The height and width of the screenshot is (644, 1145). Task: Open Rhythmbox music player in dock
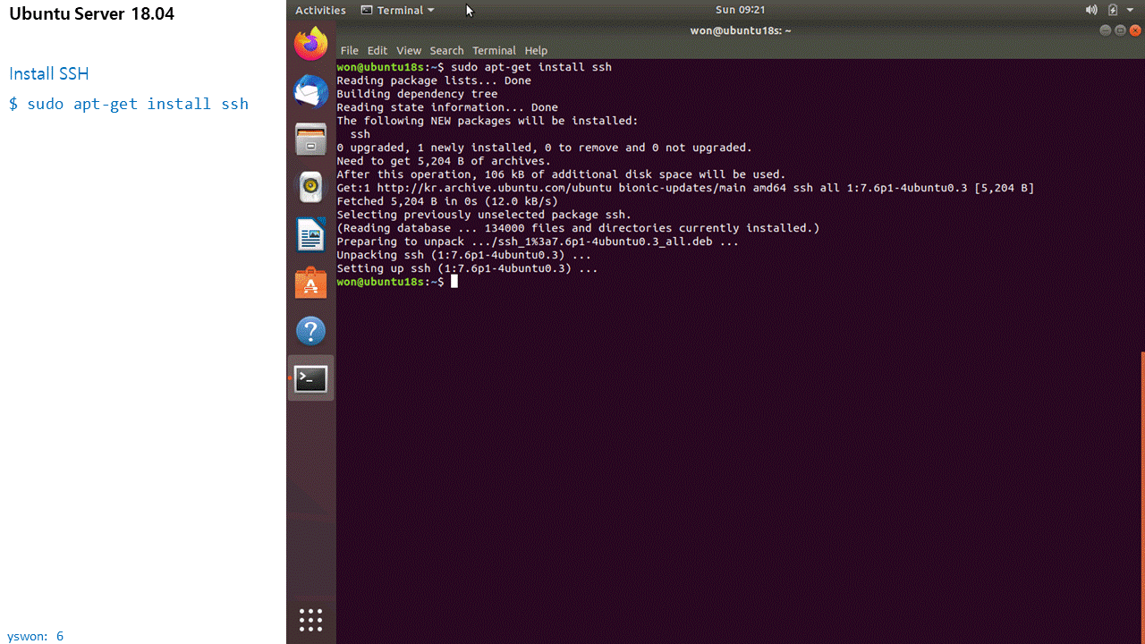(310, 187)
